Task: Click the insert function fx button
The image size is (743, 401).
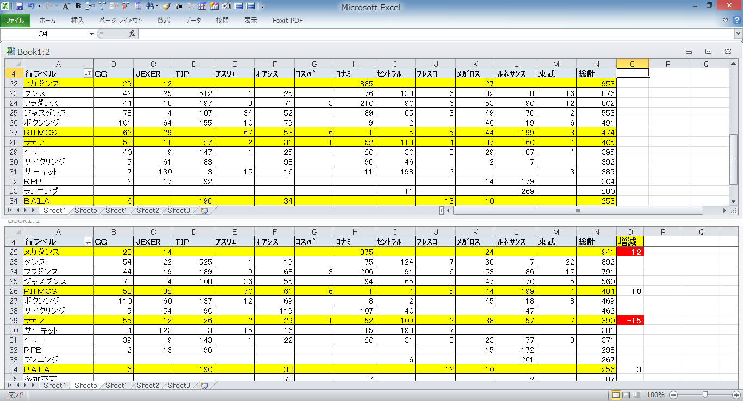Action: click(132, 34)
